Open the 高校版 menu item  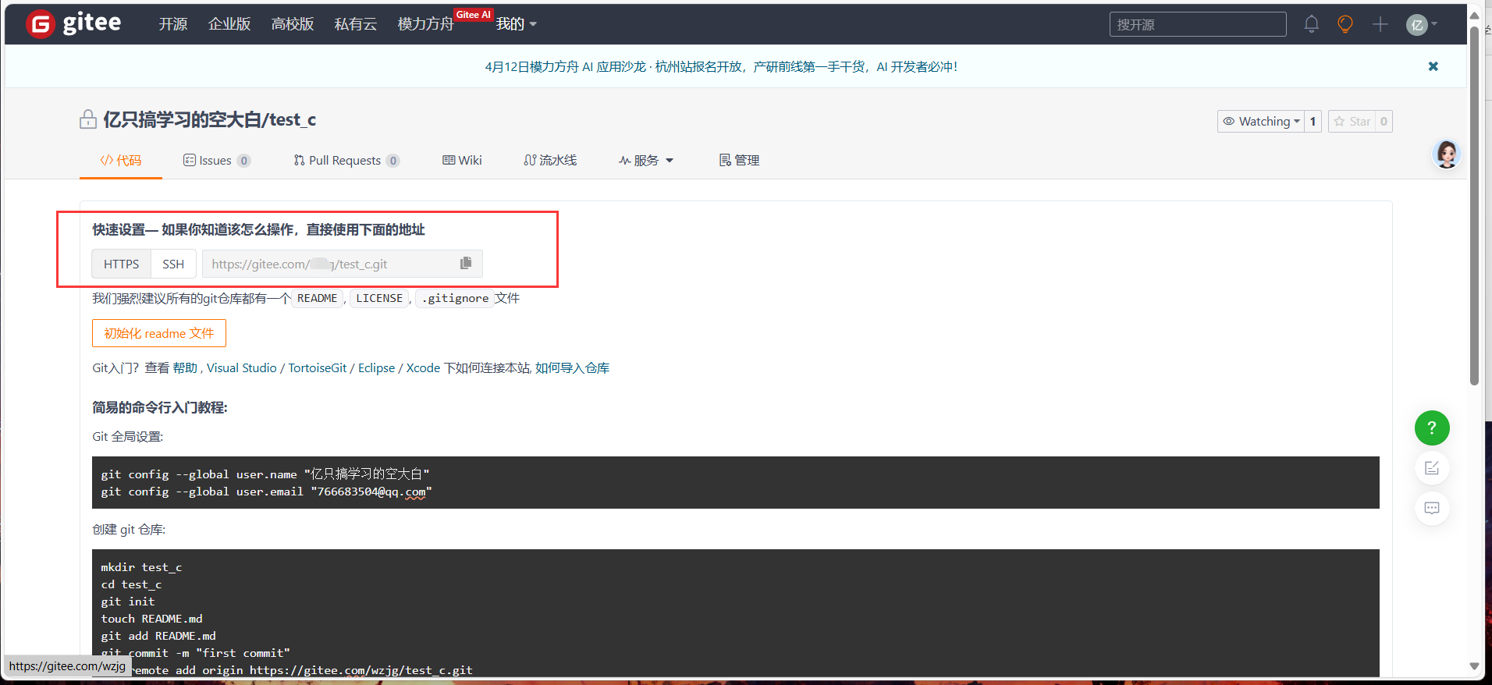tap(293, 24)
